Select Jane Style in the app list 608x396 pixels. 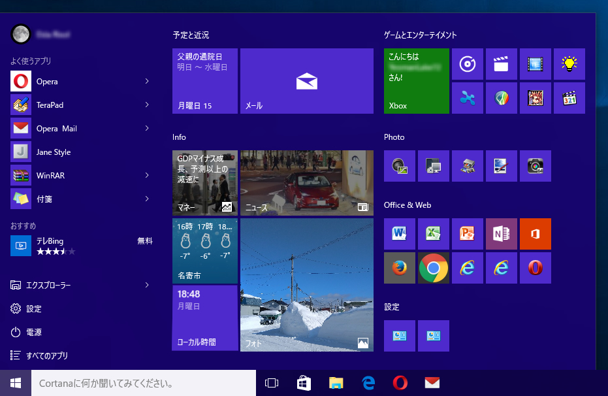click(x=82, y=152)
